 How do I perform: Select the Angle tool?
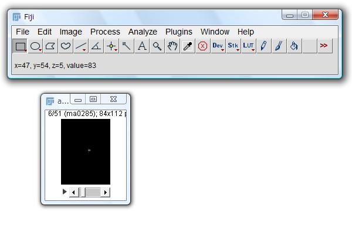click(x=96, y=46)
